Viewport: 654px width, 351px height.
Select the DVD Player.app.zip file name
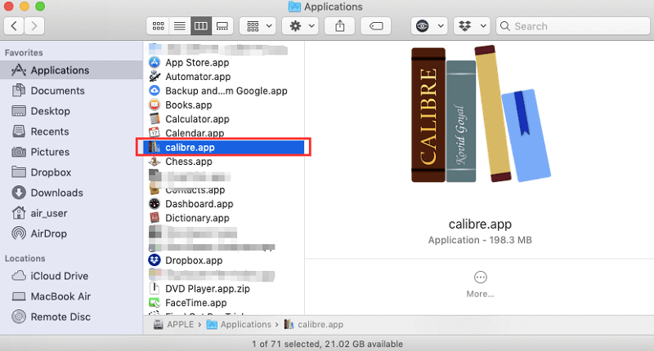click(x=208, y=288)
